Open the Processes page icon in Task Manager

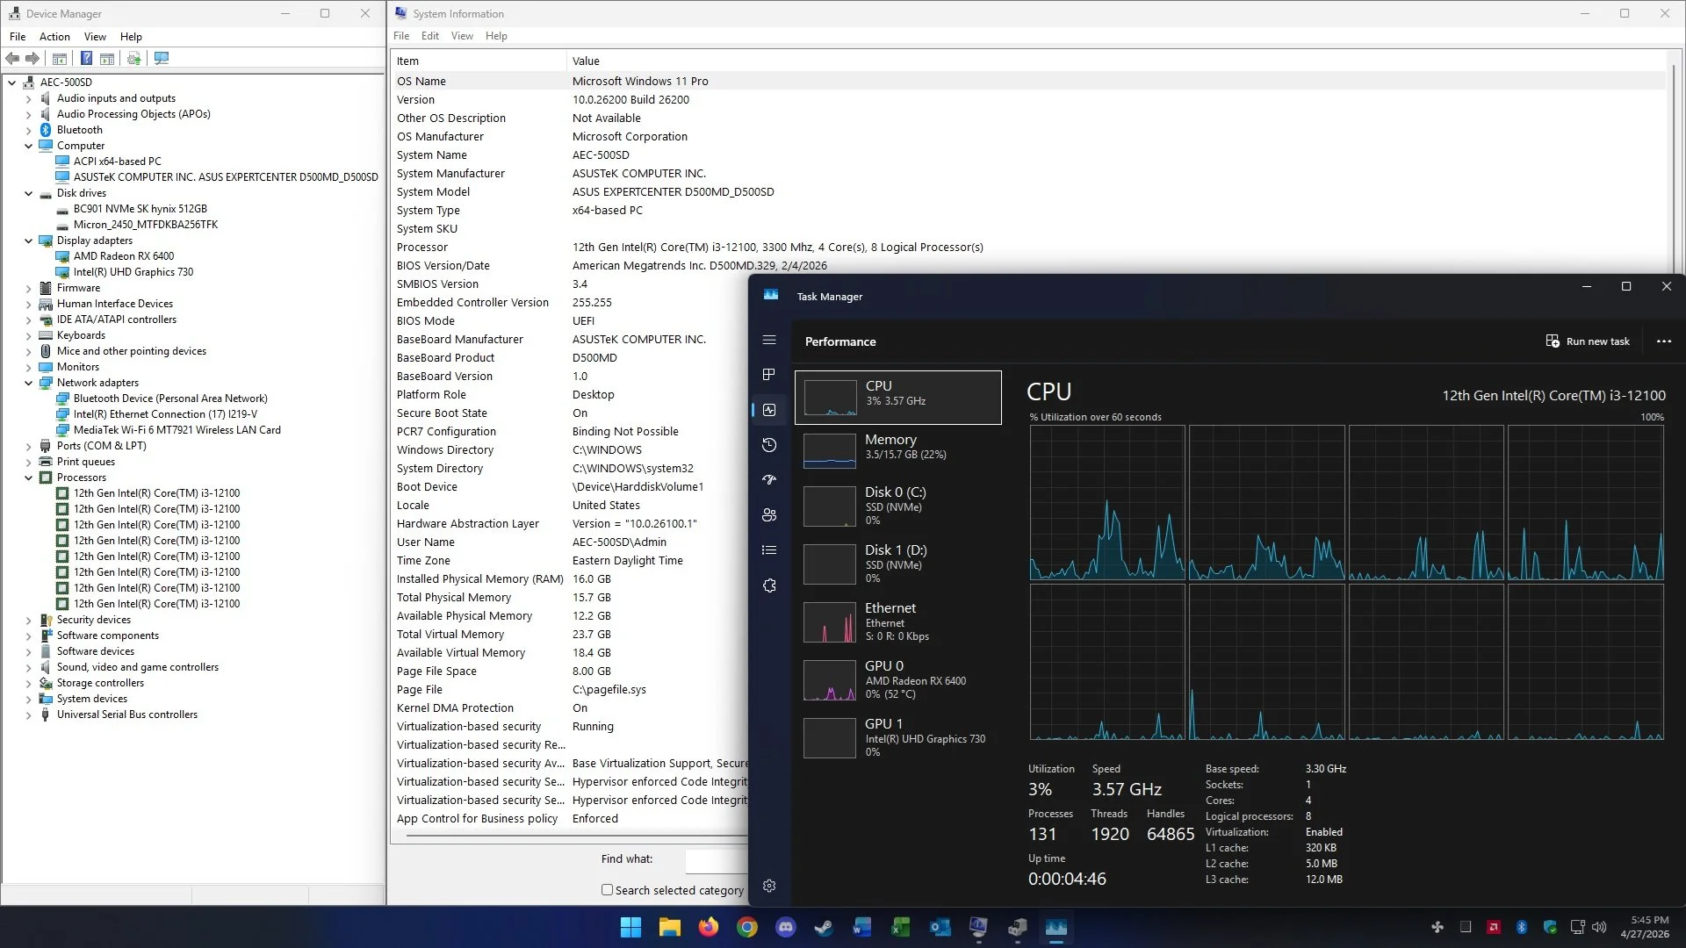tap(769, 375)
